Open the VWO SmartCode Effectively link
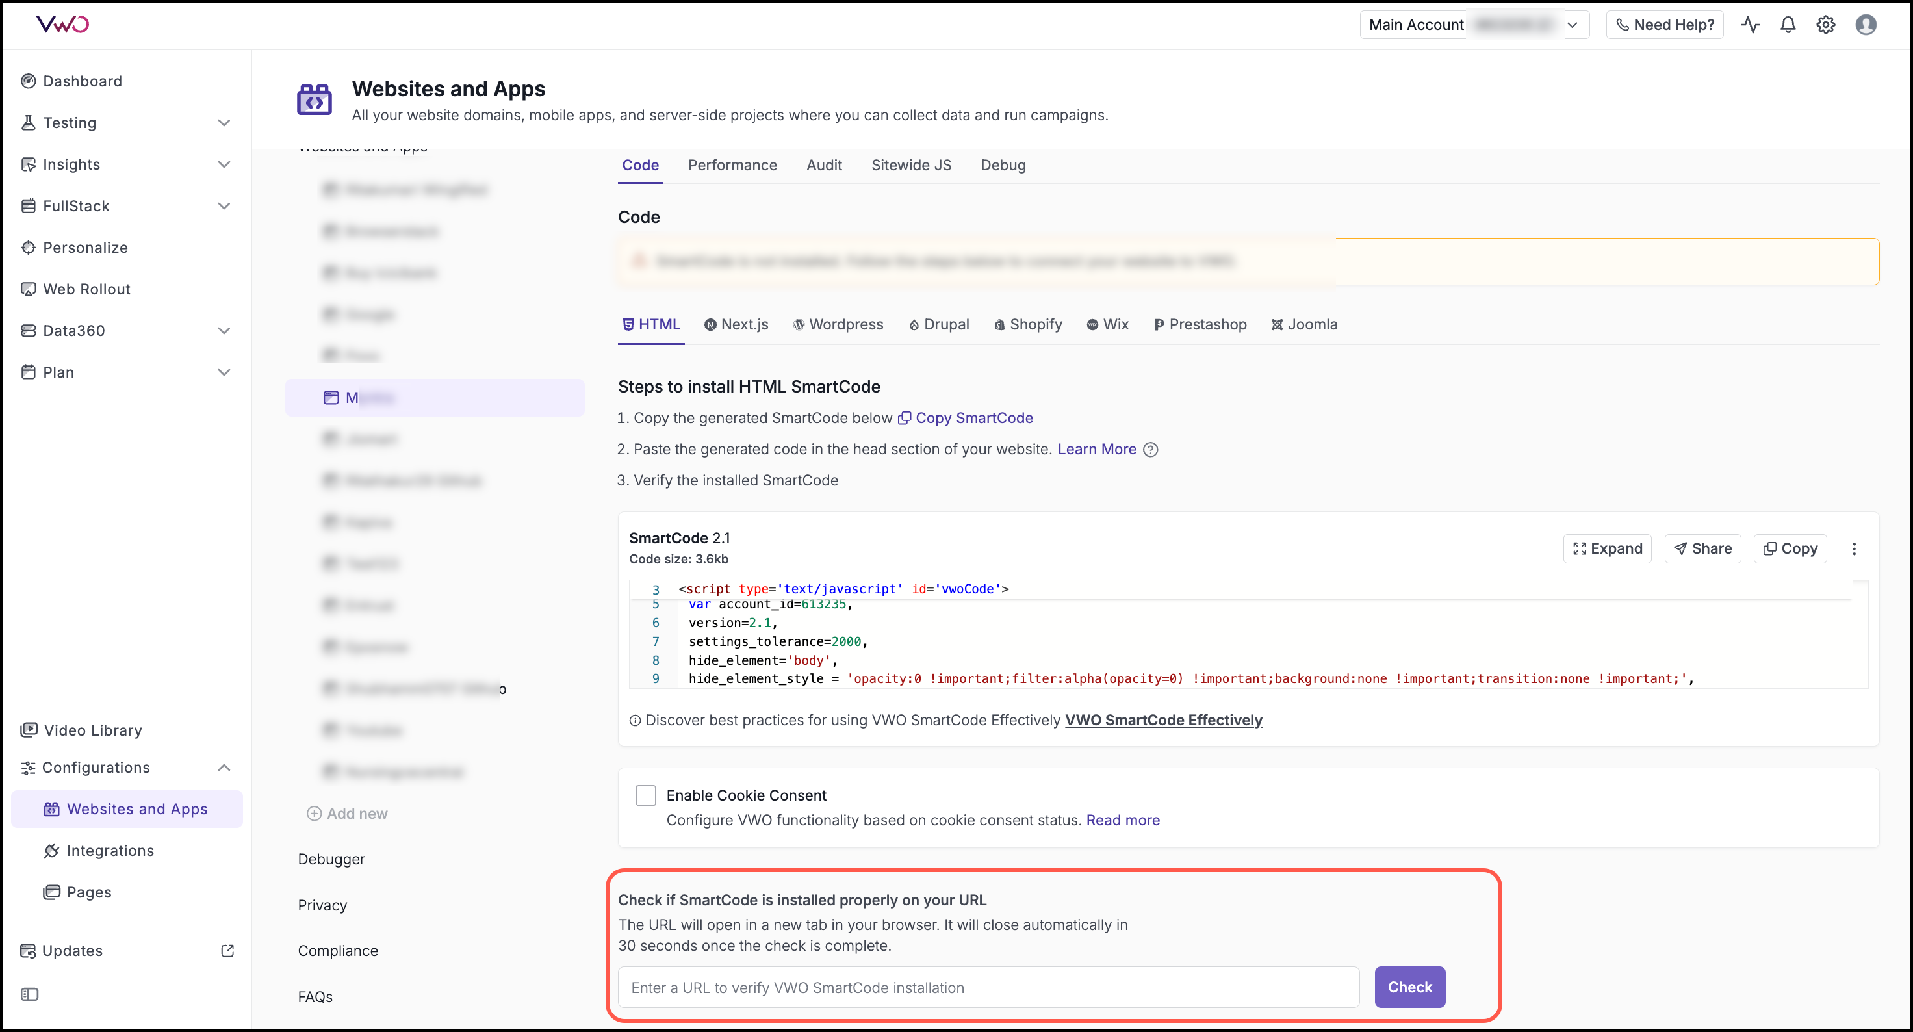This screenshot has width=1913, height=1032. coord(1164,719)
